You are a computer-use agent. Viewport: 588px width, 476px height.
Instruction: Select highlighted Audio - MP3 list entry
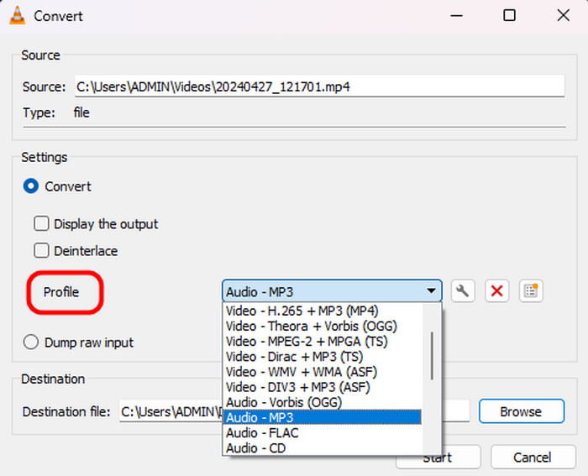(323, 417)
